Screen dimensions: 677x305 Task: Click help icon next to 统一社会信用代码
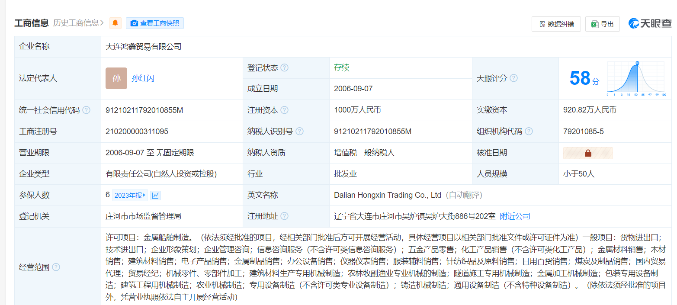click(86, 110)
